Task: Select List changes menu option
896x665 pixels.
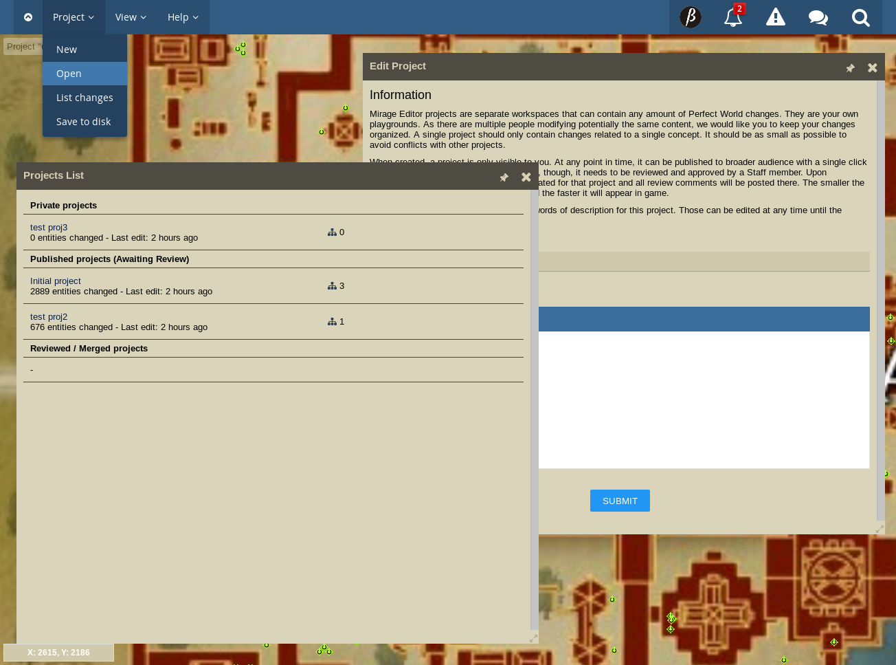Action: [x=85, y=98]
